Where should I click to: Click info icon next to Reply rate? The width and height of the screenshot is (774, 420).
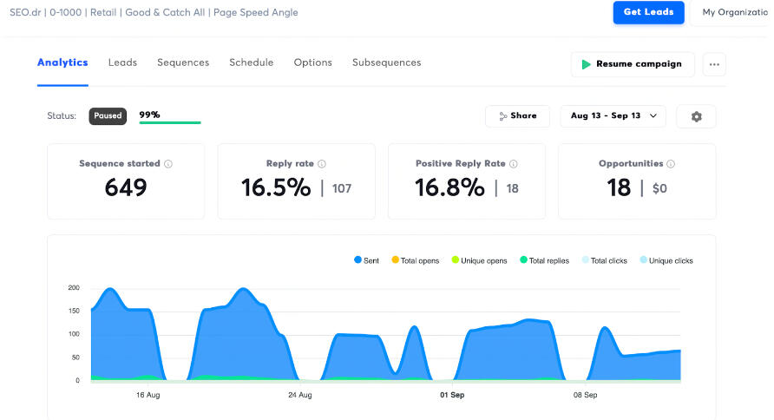point(322,163)
